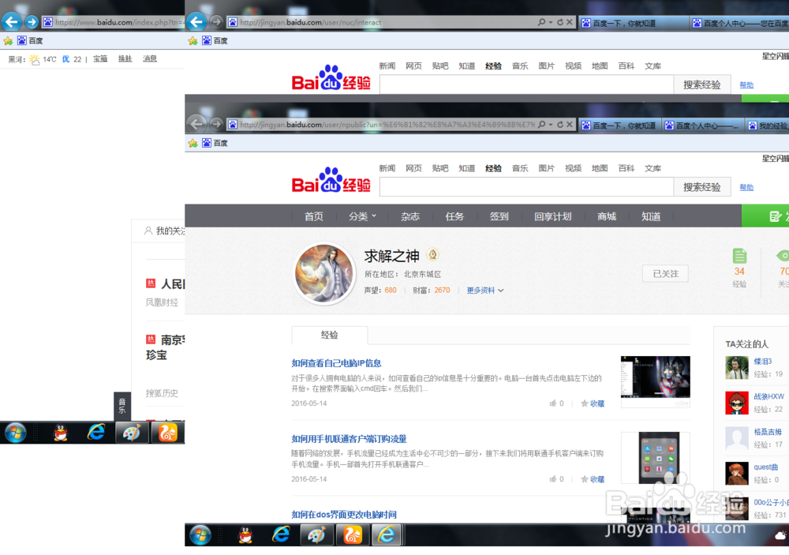
Task: Switch to 我的经验 tab in profile window
Action: tap(767, 126)
